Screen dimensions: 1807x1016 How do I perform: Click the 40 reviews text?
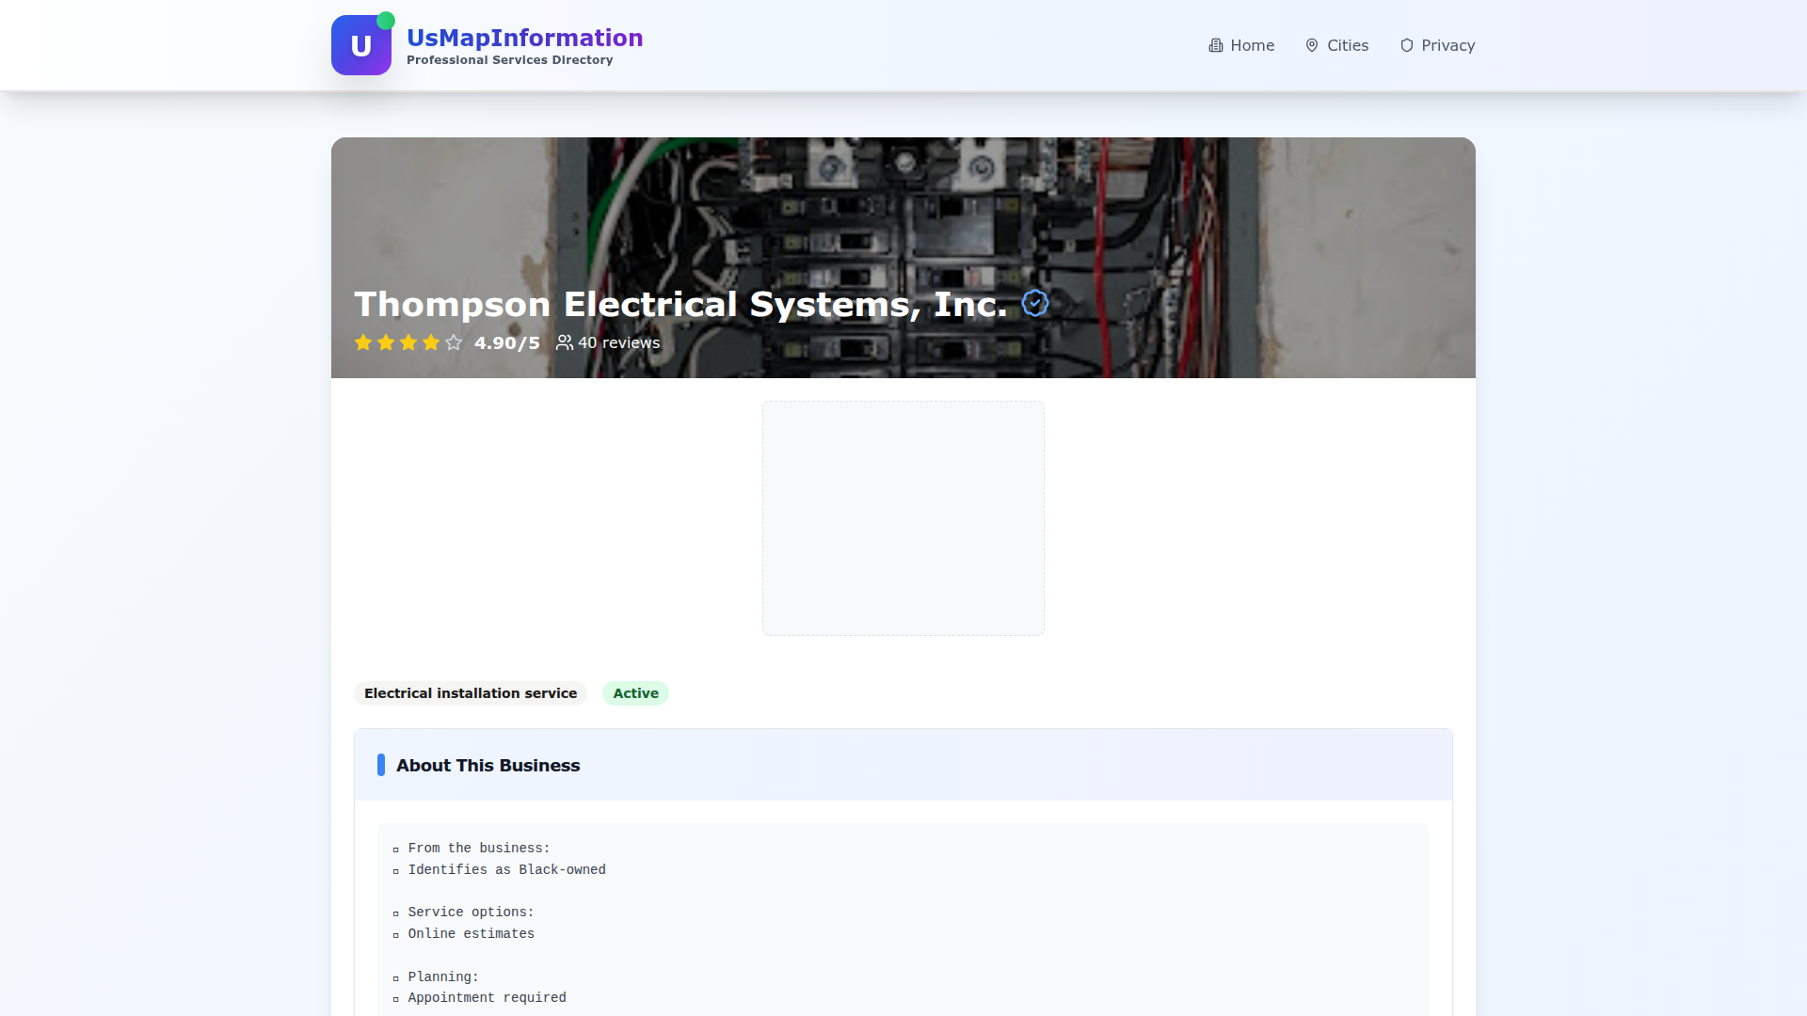[x=618, y=342]
